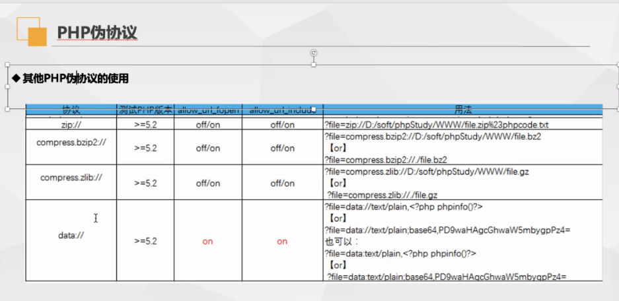Image resolution: width=619 pixels, height=301 pixels.
Task: Click allow_url_fopen off/on cell in compress.zlib:// row
Action: (208, 184)
